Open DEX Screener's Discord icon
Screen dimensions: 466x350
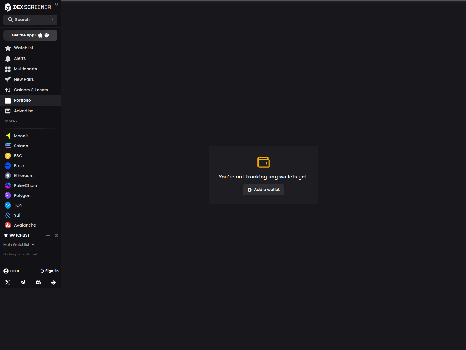[38, 282]
